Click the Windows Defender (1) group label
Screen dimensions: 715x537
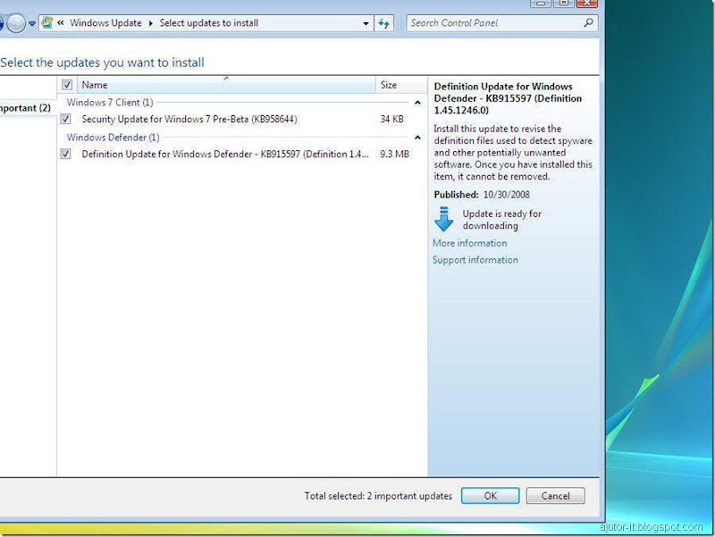114,138
